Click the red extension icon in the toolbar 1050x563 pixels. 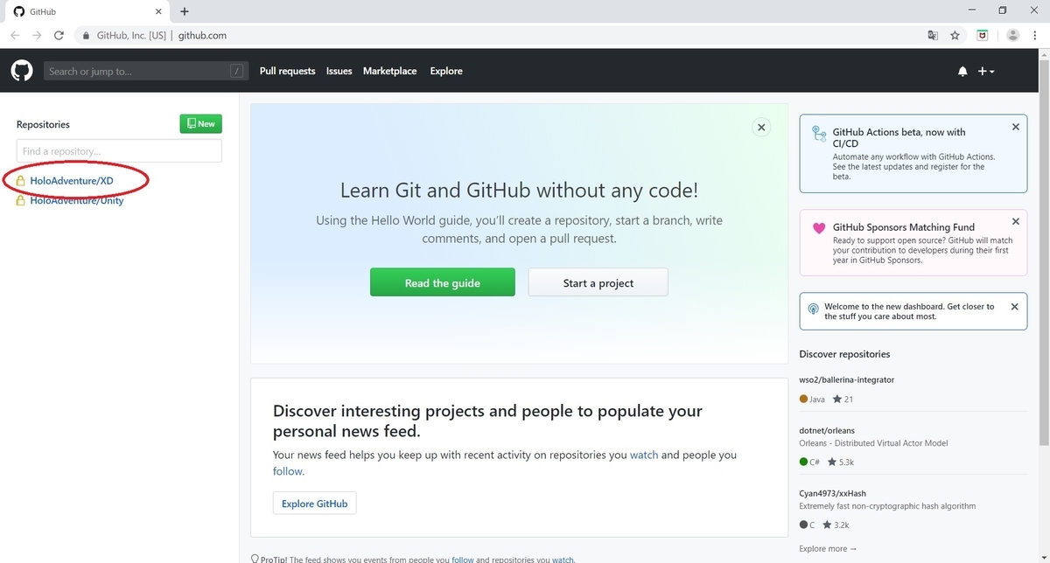tap(983, 36)
